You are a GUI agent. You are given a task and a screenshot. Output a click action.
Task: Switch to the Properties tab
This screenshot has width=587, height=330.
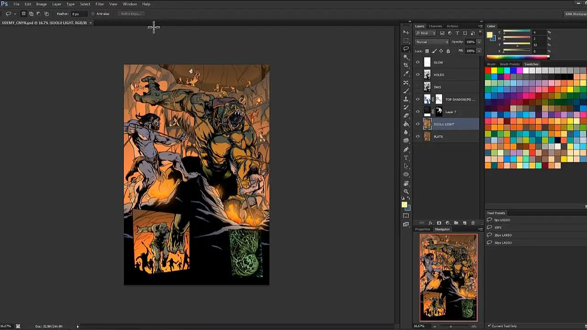(x=423, y=229)
